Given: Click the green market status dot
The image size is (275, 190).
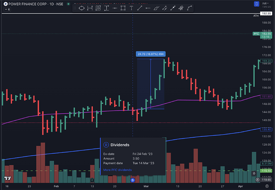Looking at the screenshot, I should [x=69, y=4].
